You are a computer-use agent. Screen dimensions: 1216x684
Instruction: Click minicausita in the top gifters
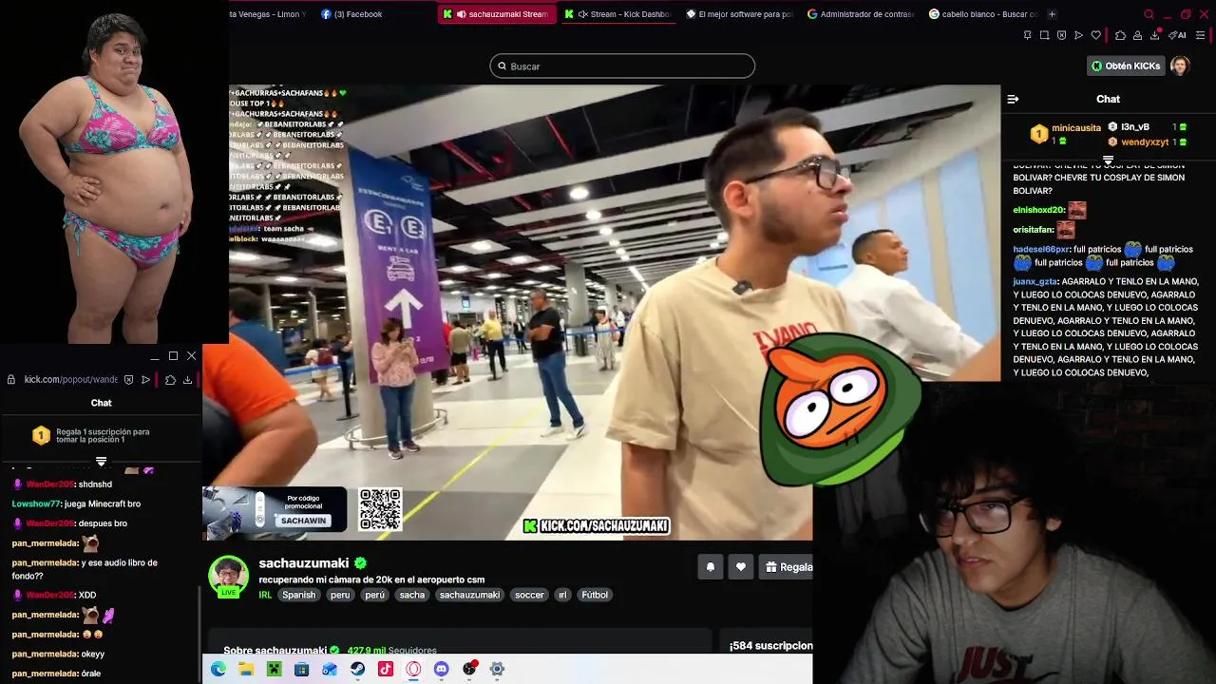pos(1076,127)
